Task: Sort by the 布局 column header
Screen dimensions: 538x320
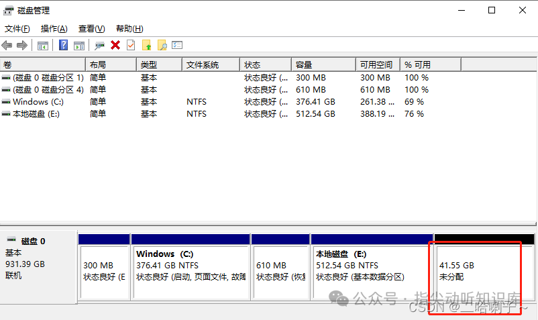Action: (111, 65)
